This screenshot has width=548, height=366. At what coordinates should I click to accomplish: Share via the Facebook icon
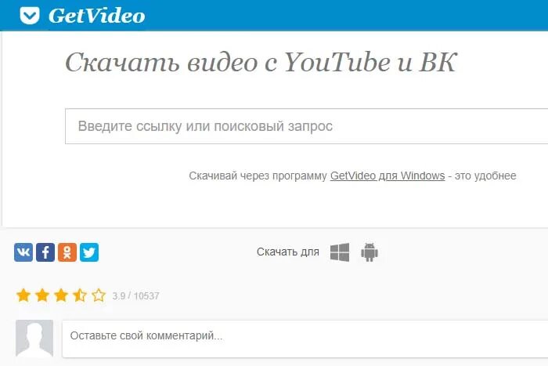[x=45, y=252]
